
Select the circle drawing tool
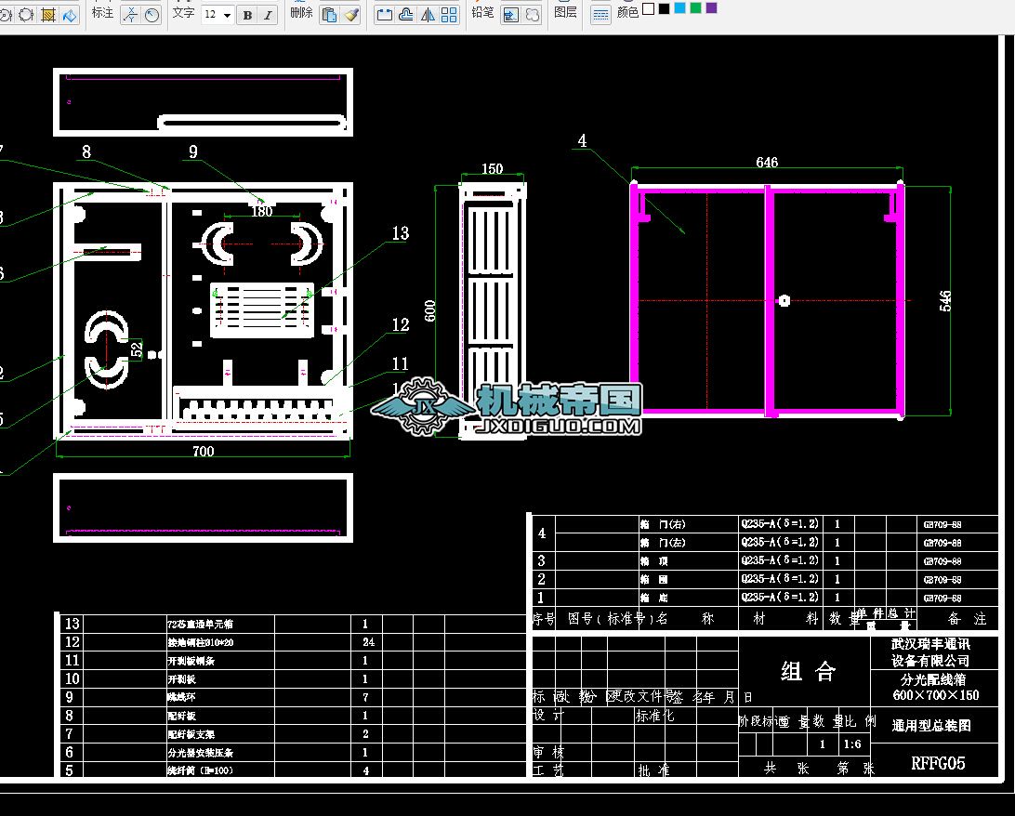(26, 14)
